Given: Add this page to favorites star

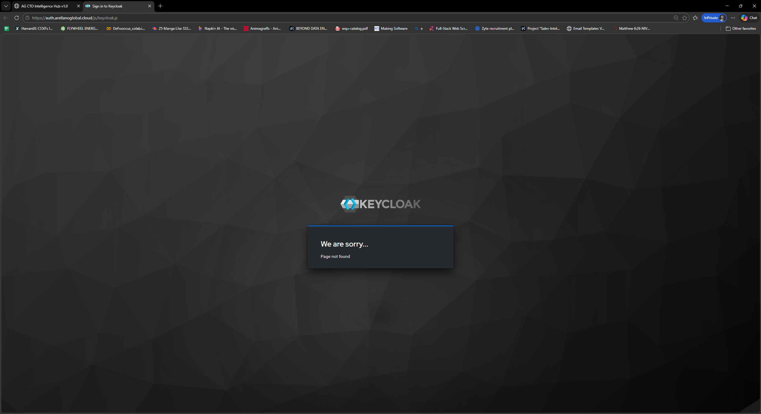Looking at the screenshot, I should (685, 18).
